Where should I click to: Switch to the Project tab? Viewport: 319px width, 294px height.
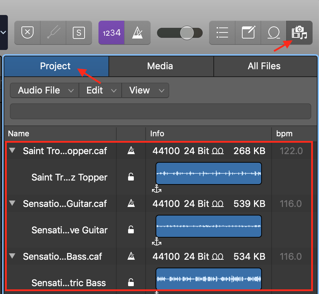[56, 66]
